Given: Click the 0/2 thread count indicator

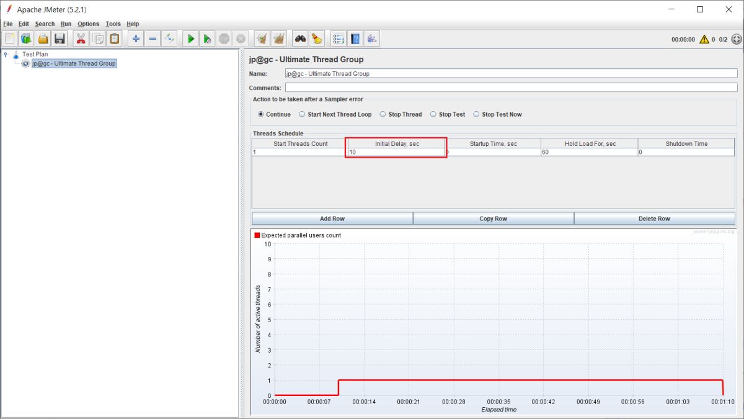Looking at the screenshot, I should point(723,39).
